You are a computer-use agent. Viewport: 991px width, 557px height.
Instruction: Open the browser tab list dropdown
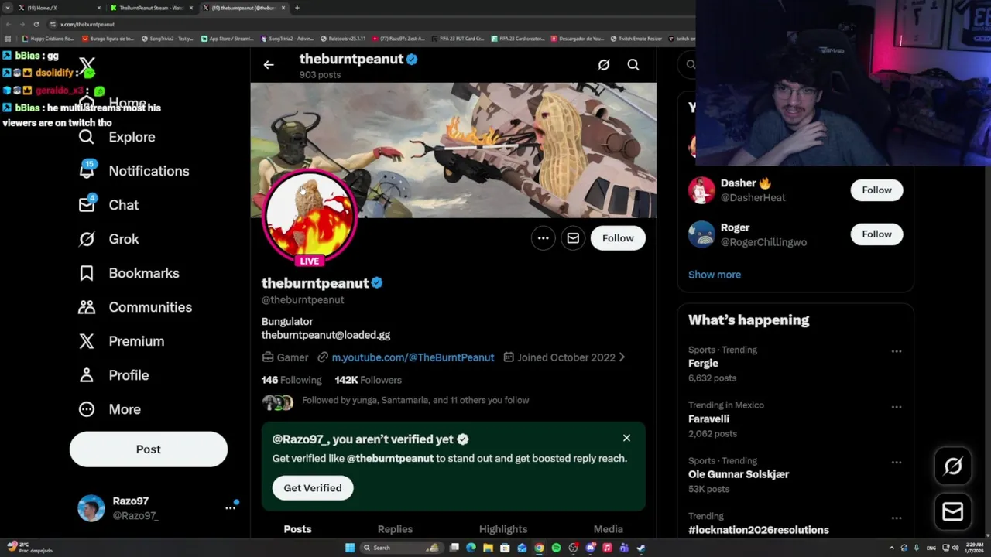pyautogui.click(x=8, y=8)
